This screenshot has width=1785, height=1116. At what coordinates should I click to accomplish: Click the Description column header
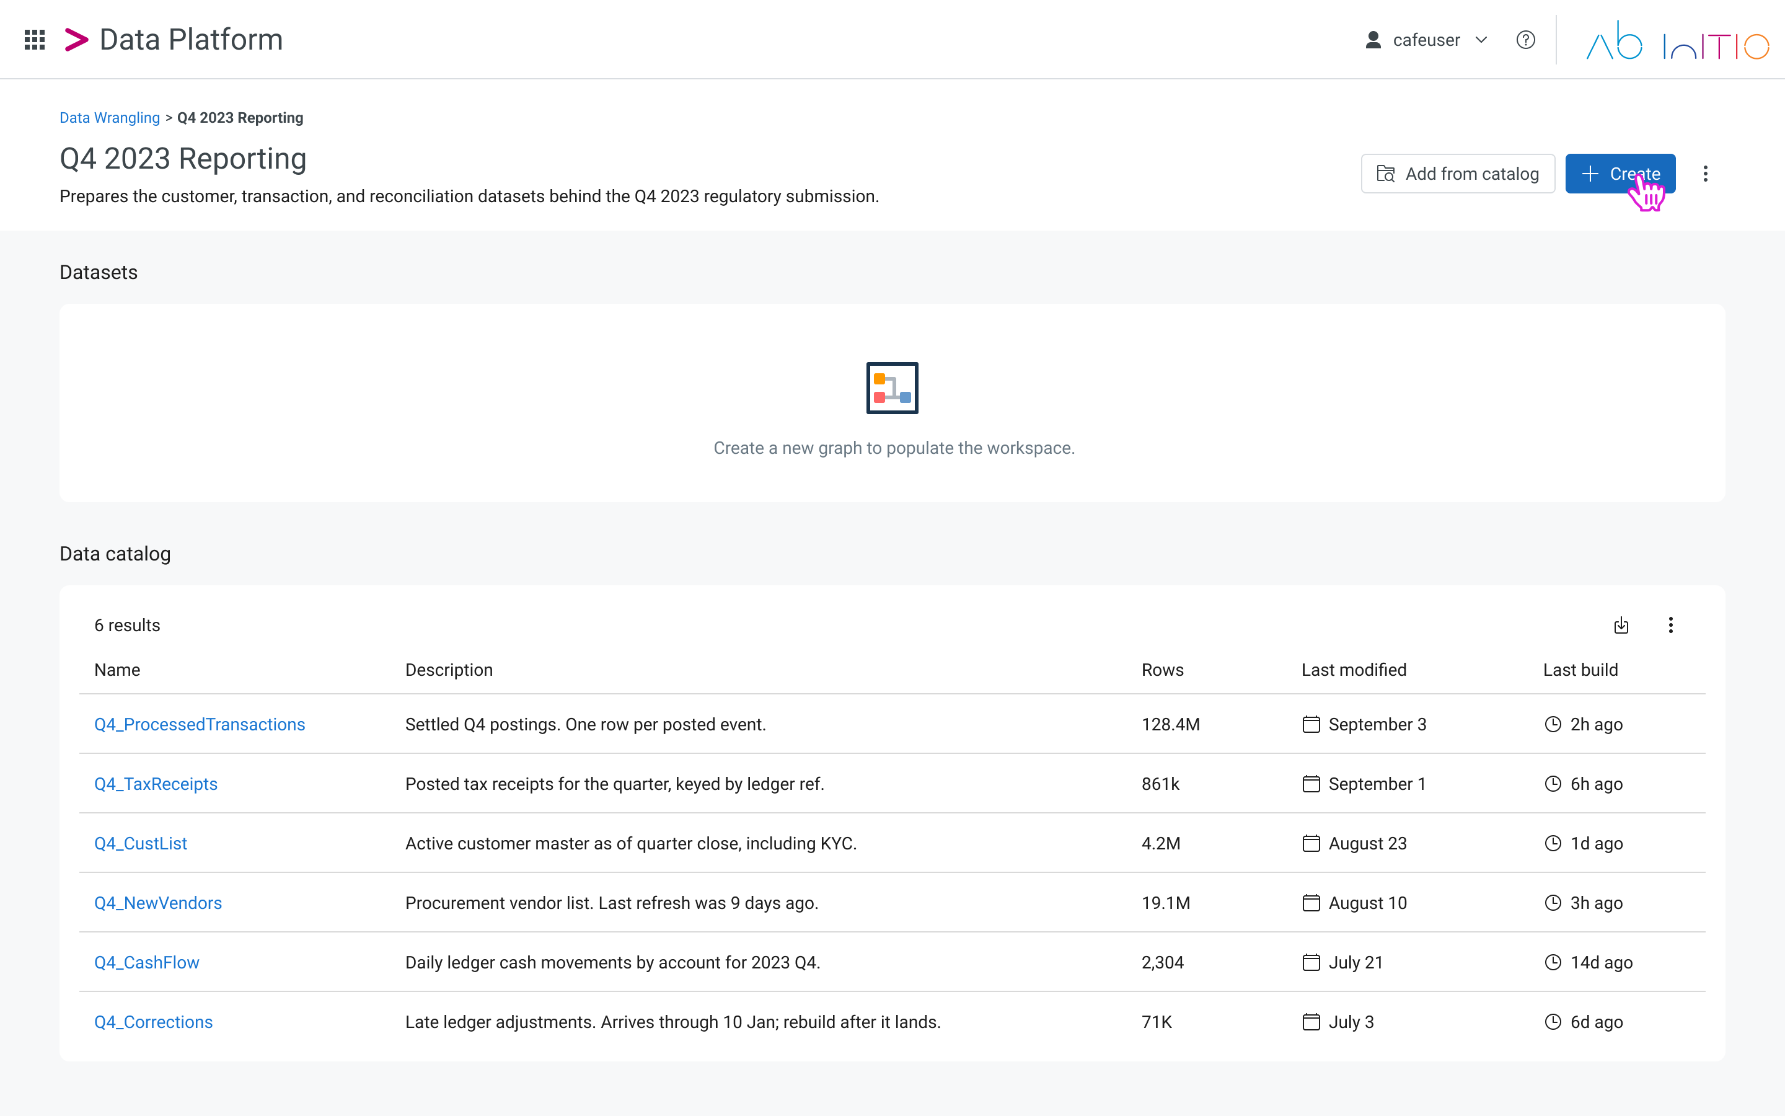[449, 670]
